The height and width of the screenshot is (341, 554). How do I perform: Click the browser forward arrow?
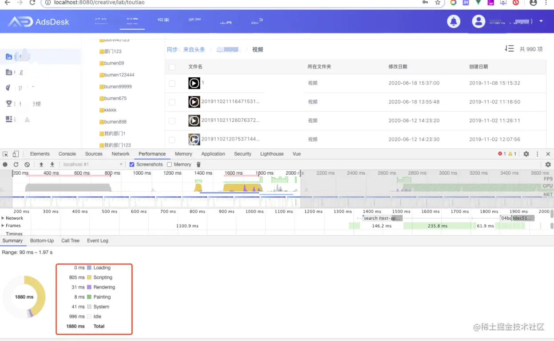pos(20,3)
